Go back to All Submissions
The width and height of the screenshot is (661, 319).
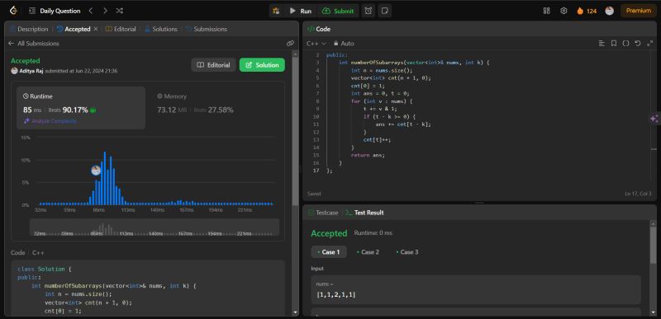point(34,44)
